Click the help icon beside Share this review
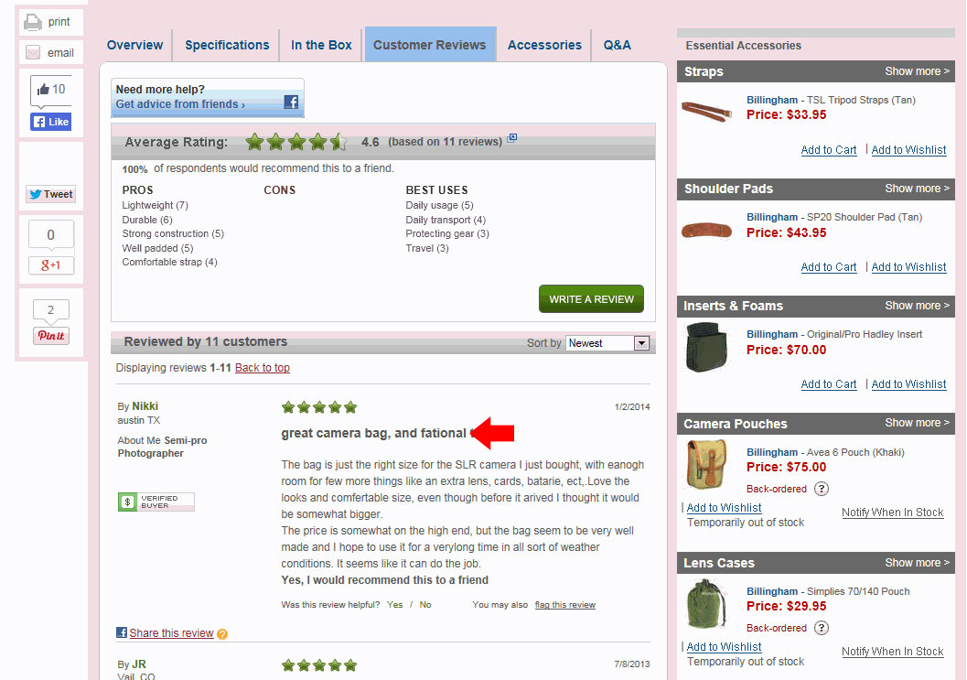Screen dimensions: 967x680 click(222, 633)
